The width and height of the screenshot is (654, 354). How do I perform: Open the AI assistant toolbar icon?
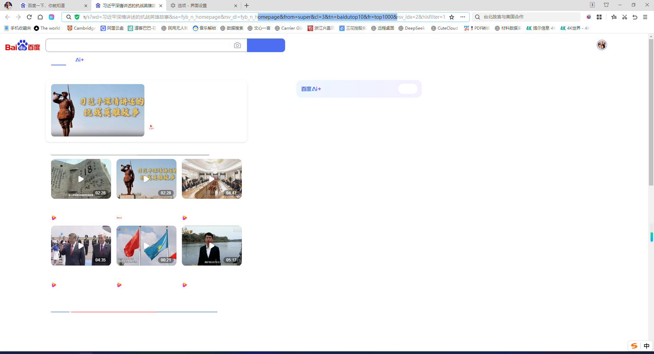point(51,17)
